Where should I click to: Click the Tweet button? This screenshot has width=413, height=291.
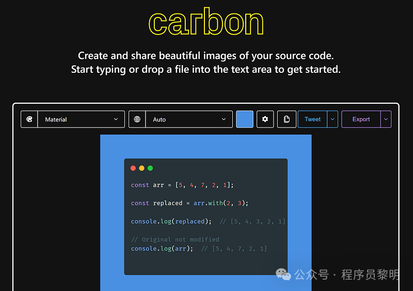pyautogui.click(x=312, y=119)
